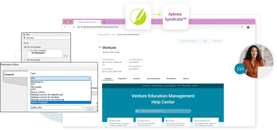Click the template manager icon beside template tree

pos(65,56)
